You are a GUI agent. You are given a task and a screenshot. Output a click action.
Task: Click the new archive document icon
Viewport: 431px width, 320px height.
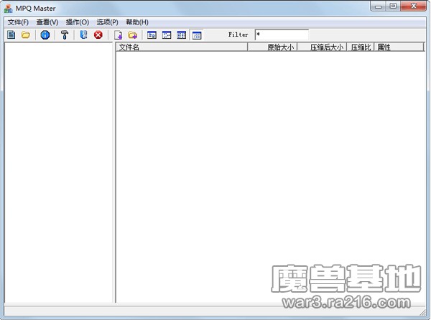11,35
